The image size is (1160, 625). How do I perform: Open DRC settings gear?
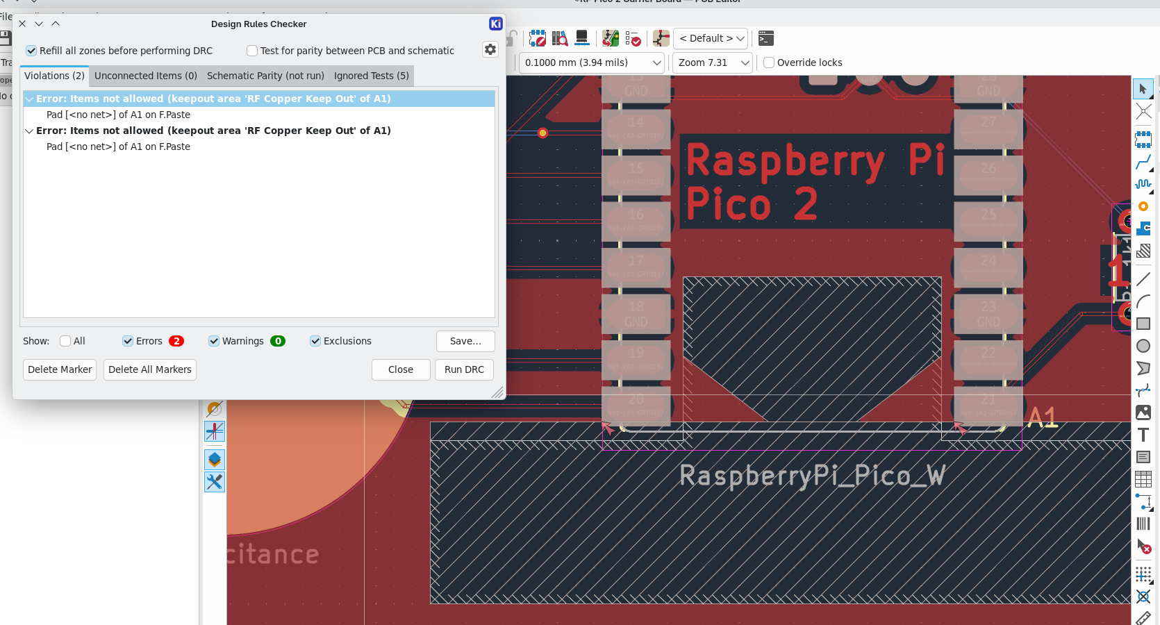[x=490, y=49]
